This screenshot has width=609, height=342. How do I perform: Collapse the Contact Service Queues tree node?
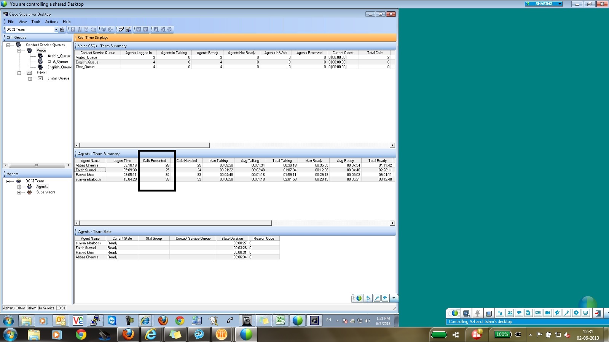tap(8, 45)
